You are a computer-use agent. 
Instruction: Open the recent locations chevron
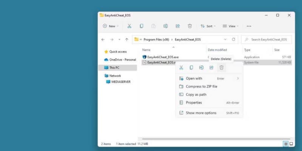pyautogui.click(x=119, y=40)
